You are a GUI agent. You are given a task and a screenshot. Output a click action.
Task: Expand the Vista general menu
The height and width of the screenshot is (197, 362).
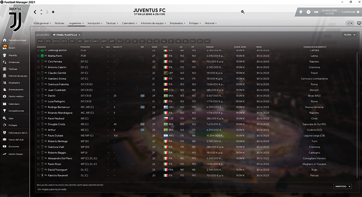coord(42,23)
